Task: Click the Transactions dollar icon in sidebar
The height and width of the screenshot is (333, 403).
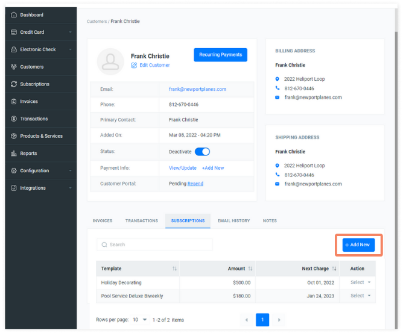Action: point(14,119)
